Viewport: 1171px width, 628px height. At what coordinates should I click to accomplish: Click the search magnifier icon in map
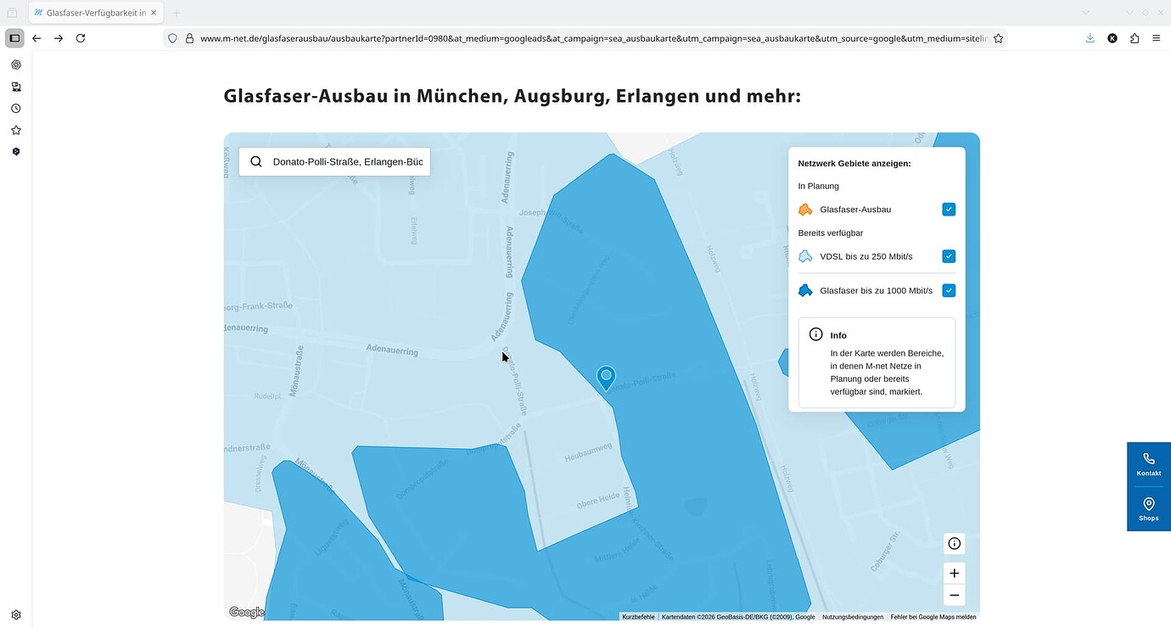pyautogui.click(x=256, y=162)
